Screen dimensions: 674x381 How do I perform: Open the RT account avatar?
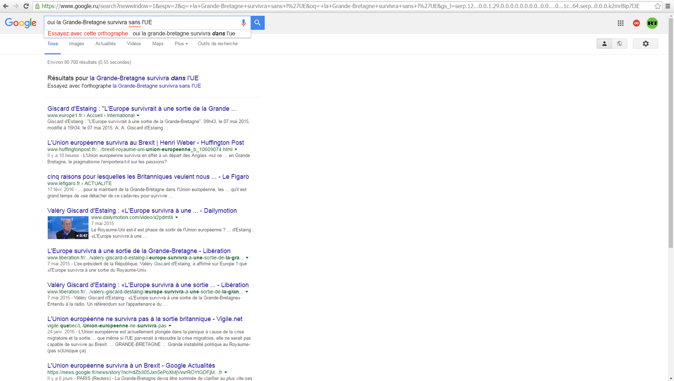pyautogui.click(x=652, y=23)
